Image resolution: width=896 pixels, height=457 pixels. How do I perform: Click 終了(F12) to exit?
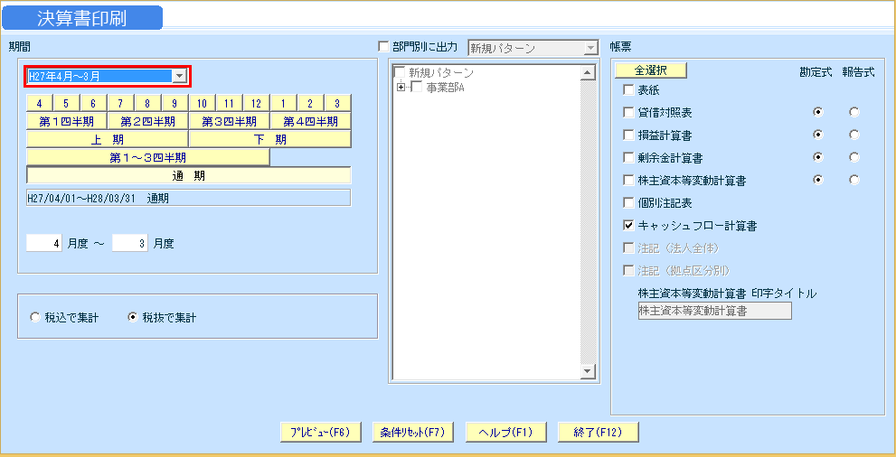(598, 433)
